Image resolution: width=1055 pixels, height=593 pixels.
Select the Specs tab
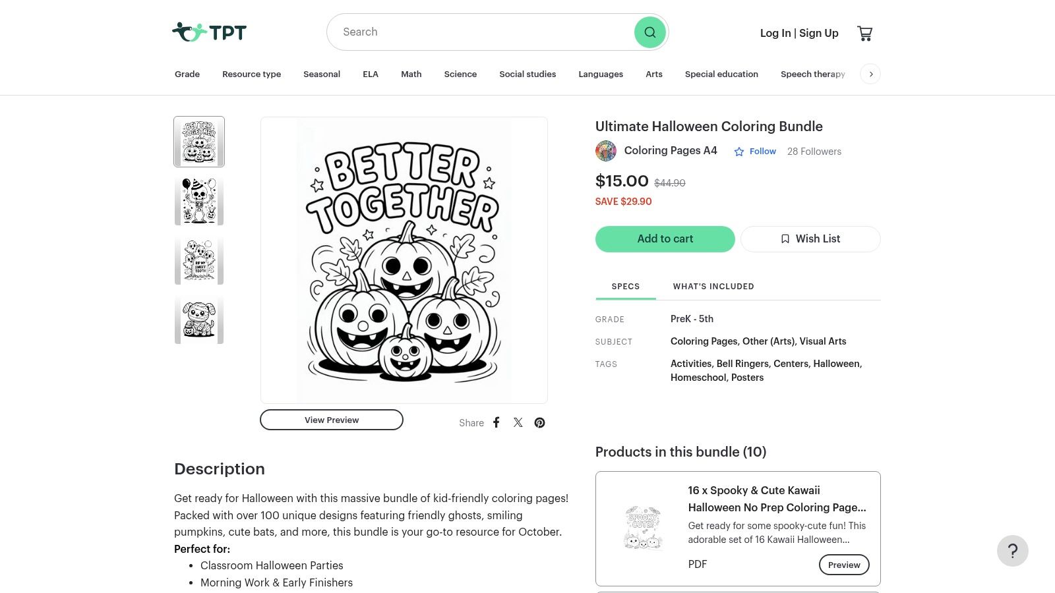pos(625,286)
